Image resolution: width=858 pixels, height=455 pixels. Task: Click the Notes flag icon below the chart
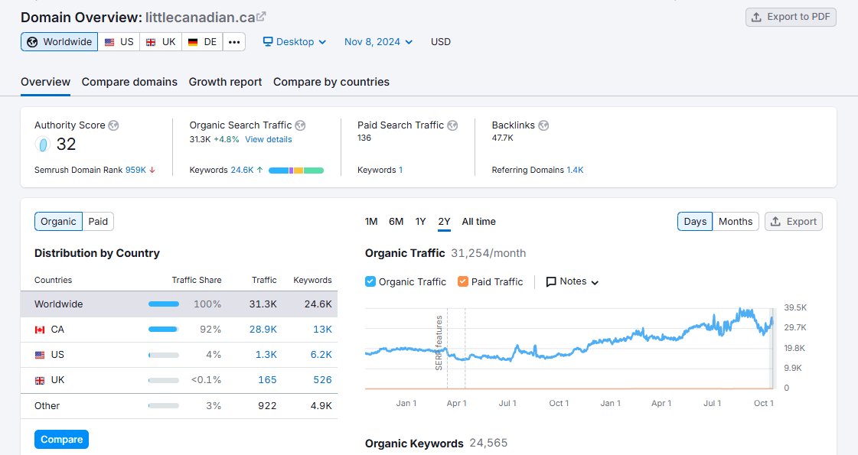[x=550, y=281]
